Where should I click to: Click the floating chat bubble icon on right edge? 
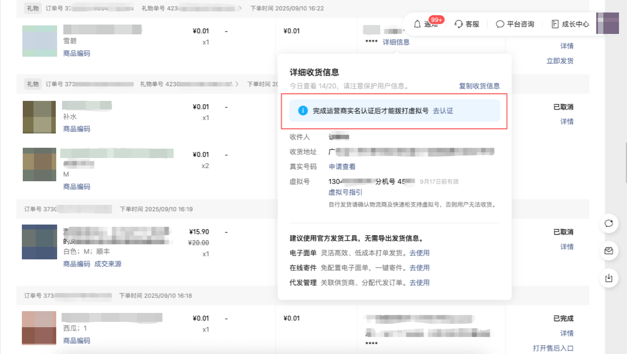(609, 224)
